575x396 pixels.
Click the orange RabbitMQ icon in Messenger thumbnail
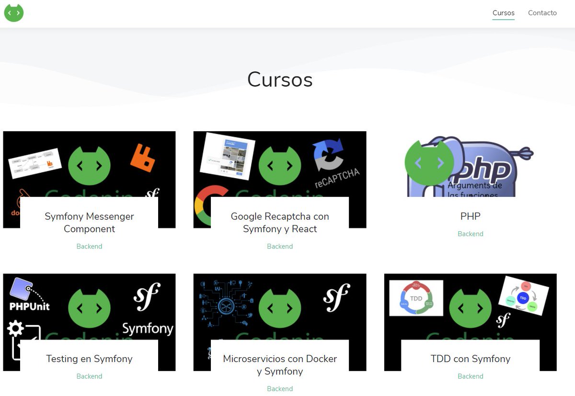142,158
